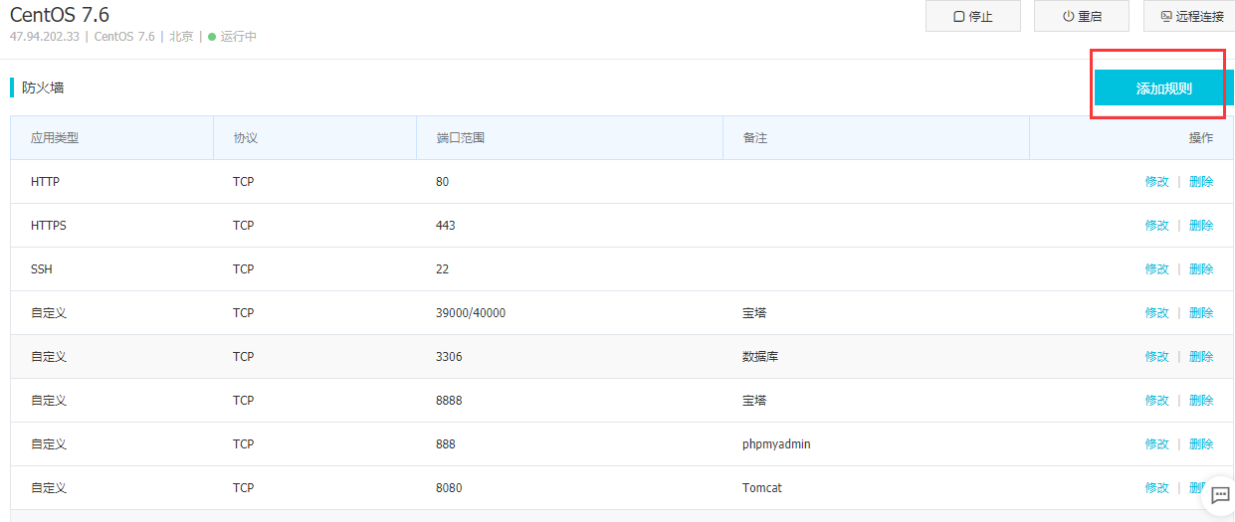Delete the 3306 数据库 rule
Viewport: 1235px width, 522px height.
point(1201,357)
